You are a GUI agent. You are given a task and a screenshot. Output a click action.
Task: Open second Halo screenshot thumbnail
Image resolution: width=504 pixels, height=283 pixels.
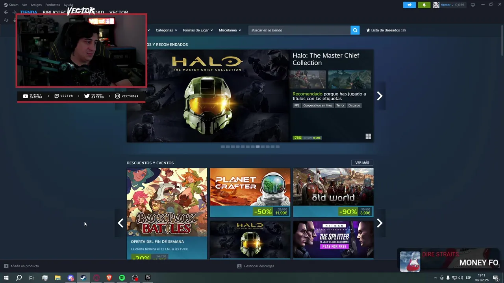(350, 80)
